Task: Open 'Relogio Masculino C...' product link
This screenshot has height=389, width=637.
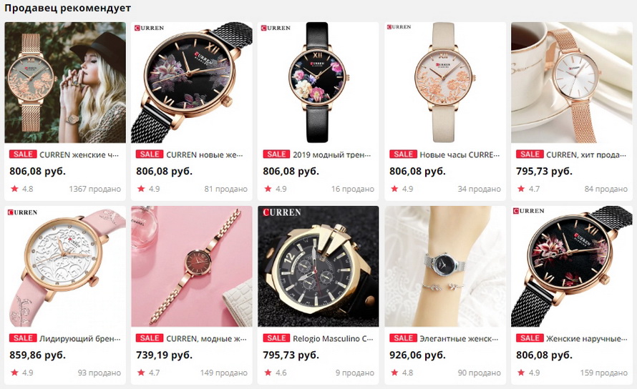Action: point(333,339)
